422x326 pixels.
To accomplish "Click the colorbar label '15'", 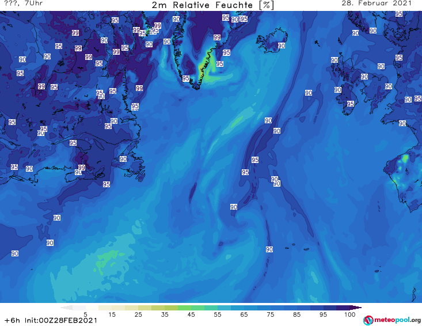I will [x=112, y=314].
